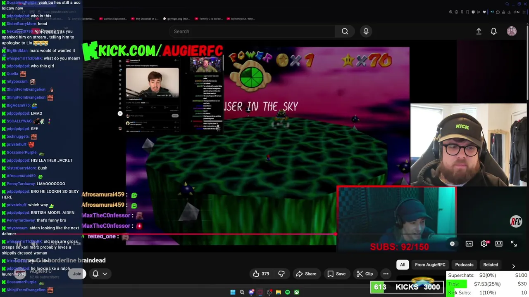This screenshot has height=297, width=529.
Task: Switch player to theater mode
Action: coord(499,244)
